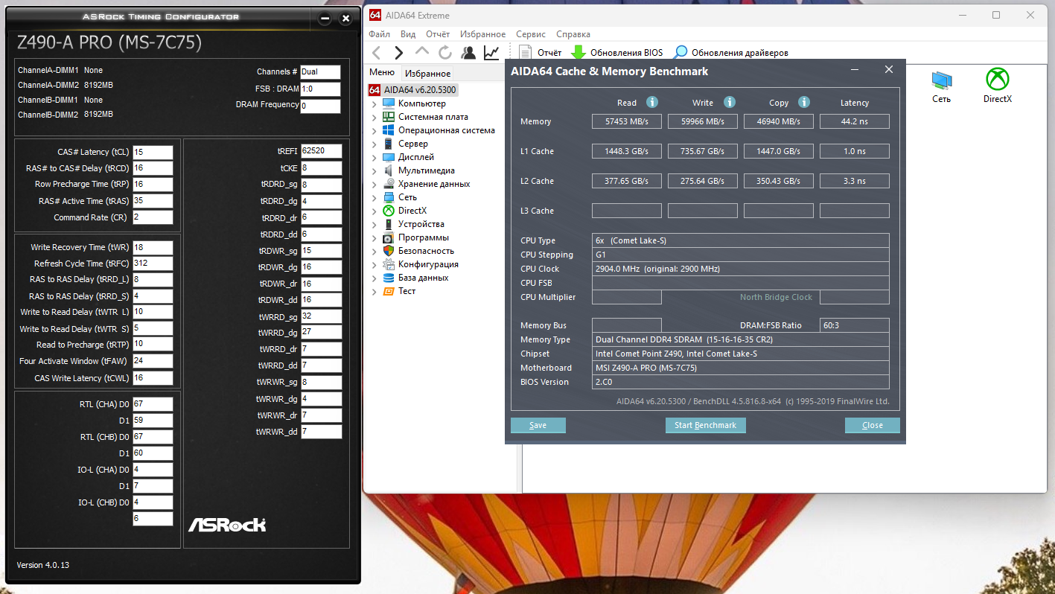Viewport: 1055px width, 594px height.
Task: Open the Вид menu
Action: tap(408, 34)
